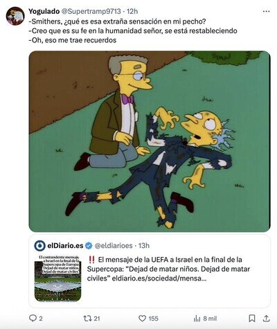277x329 pixels.
Task: Click elDiario.es verified badge
Action: 89,246
